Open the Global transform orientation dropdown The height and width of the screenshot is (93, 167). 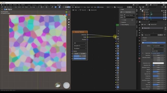tap(34, 7)
